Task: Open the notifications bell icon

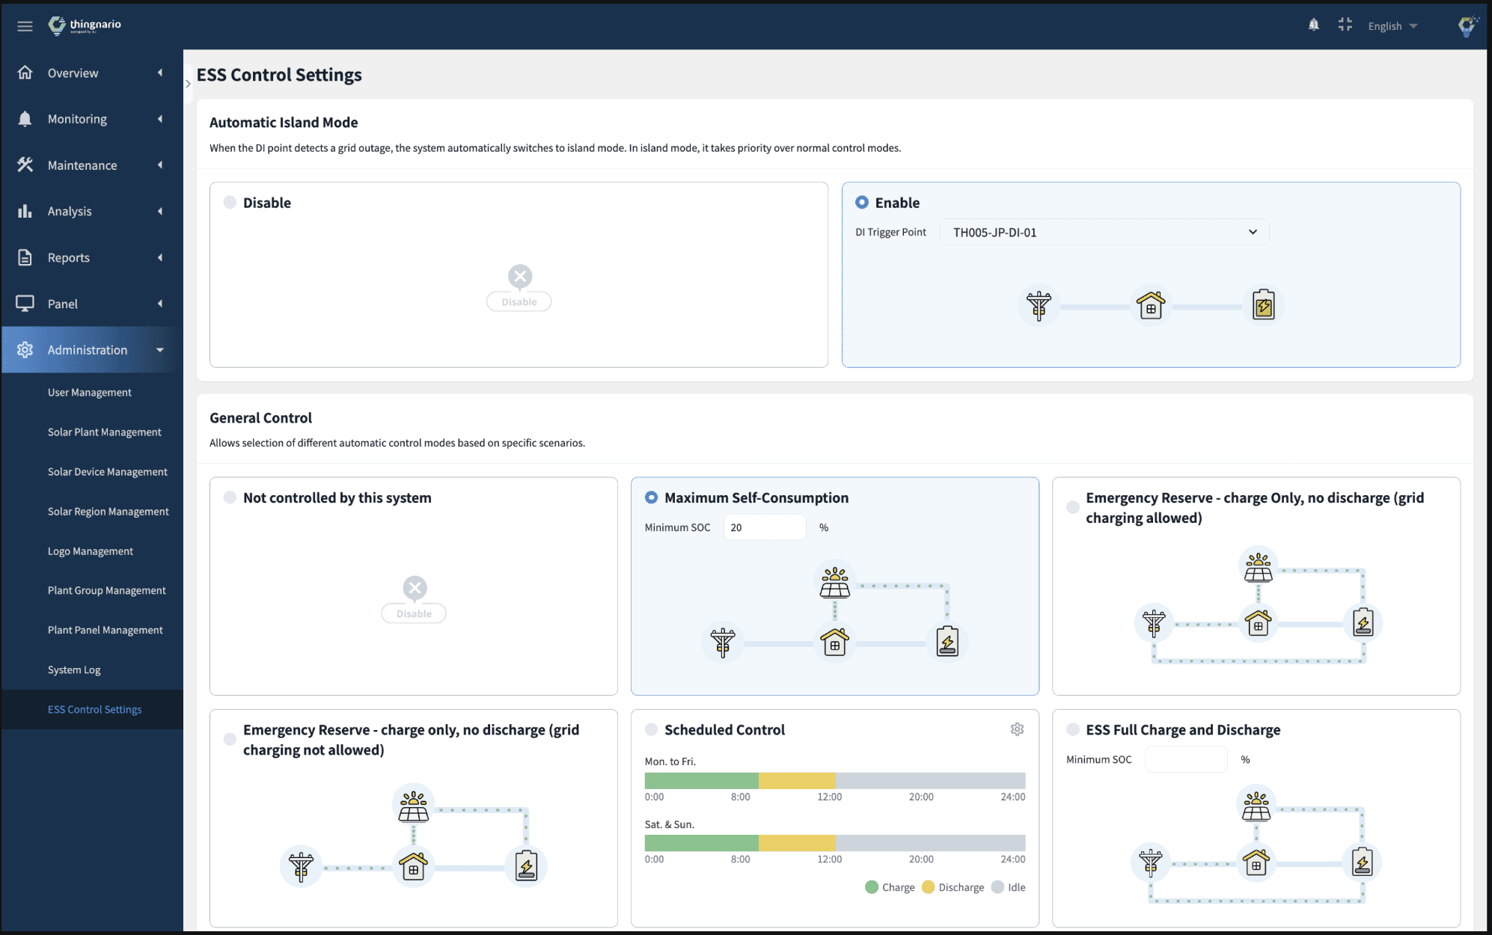Action: 1313,25
